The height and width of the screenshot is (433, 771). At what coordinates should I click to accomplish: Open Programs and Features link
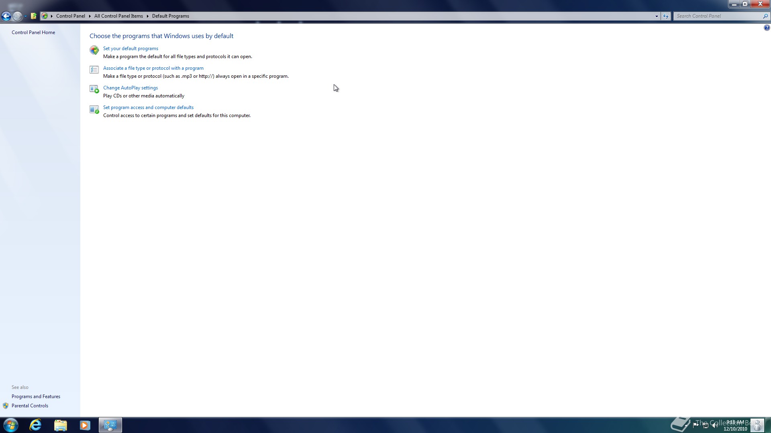(36, 397)
